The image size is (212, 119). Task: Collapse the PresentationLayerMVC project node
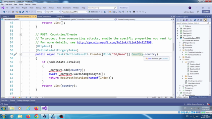(178, 38)
